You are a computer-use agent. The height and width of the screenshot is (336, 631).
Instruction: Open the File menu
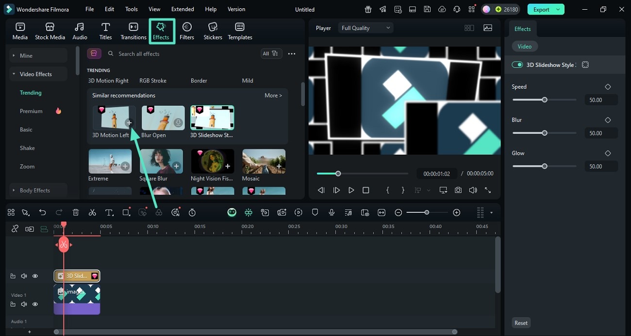(x=90, y=9)
